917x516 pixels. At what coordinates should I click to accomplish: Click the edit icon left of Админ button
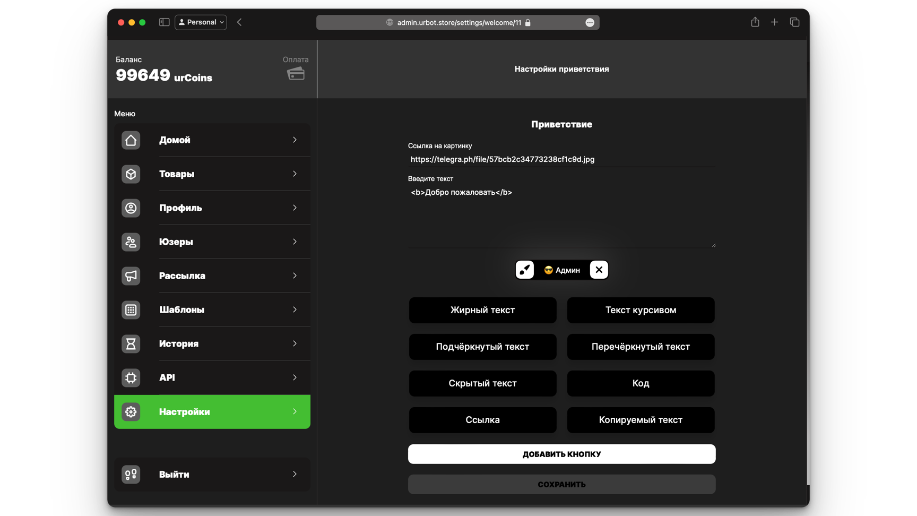pos(525,270)
